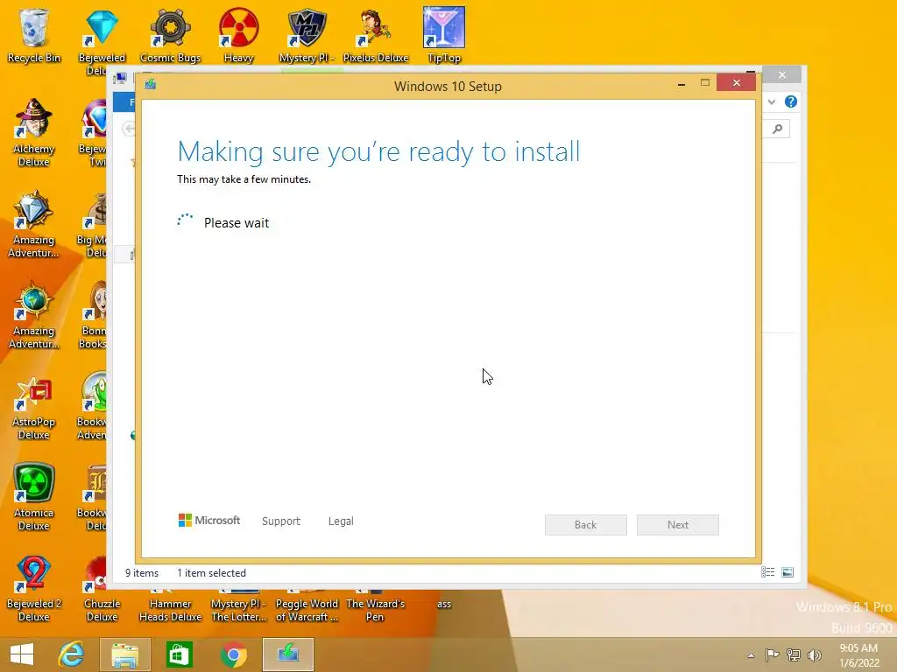897x672 pixels.
Task: Minimize the Windows 10 Setup window
Action: [682, 83]
